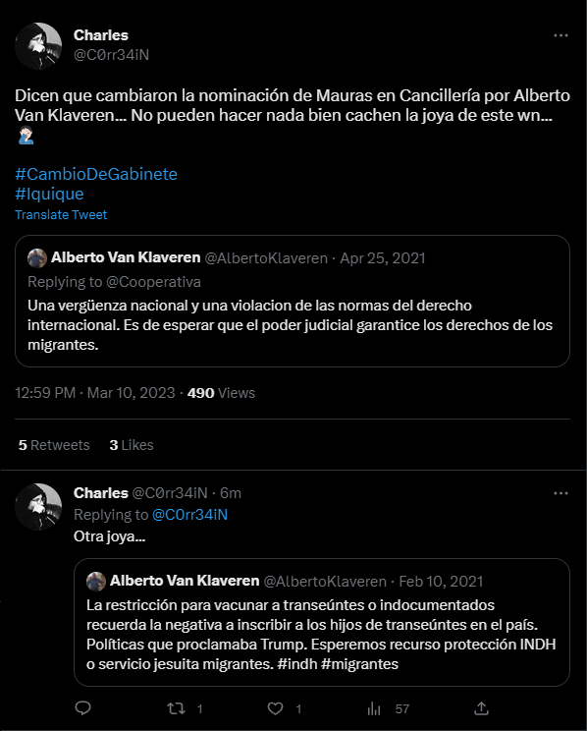The width and height of the screenshot is (587, 731).
Task: Click Translate Tweet link
Action: click(61, 214)
